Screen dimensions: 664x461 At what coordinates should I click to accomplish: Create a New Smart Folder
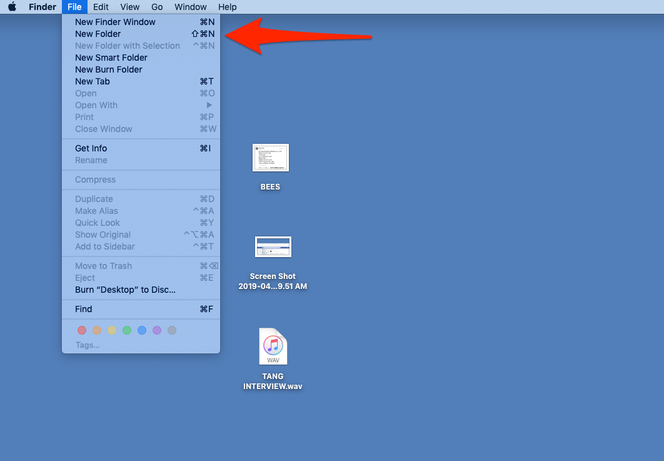(x=111, y=58)
